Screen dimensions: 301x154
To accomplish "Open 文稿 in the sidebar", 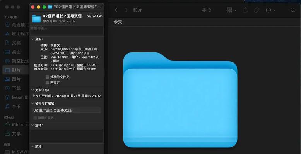I will point(16,43).
